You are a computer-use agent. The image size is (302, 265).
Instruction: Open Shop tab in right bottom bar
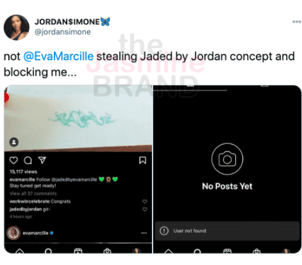256,251
